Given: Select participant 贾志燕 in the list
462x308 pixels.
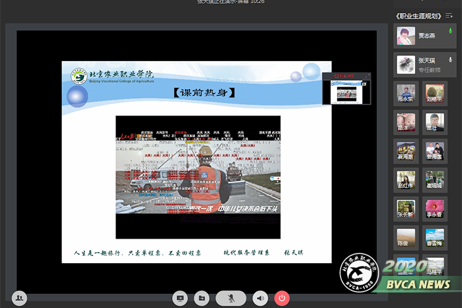Looking at the screenshot, I should (426, 36).
